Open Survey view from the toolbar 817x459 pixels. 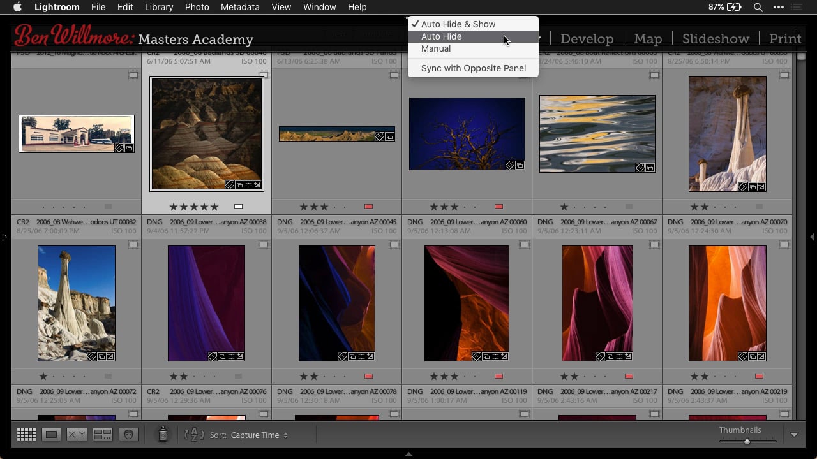coord(103,435)
